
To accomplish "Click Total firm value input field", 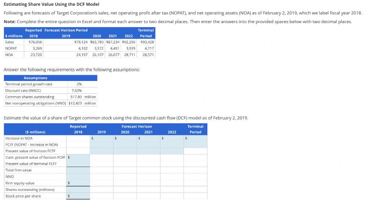I will [x=78, y=170].
